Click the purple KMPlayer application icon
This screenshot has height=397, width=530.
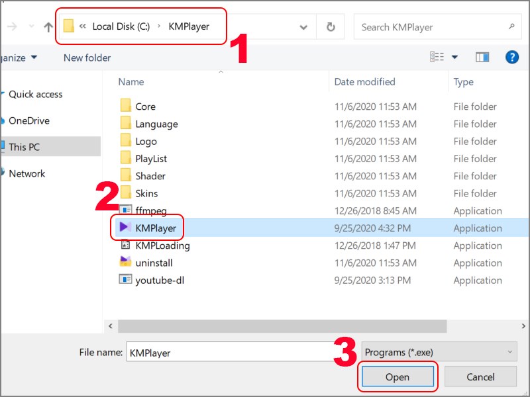click(x=125, y=227)
